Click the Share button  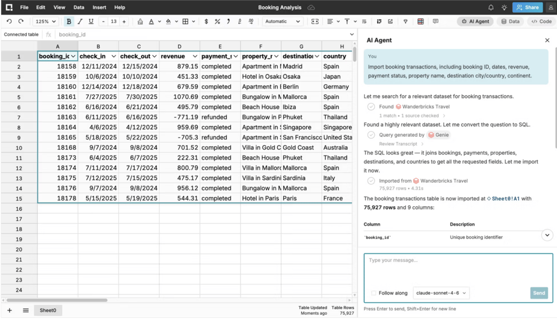pos(528,7)
